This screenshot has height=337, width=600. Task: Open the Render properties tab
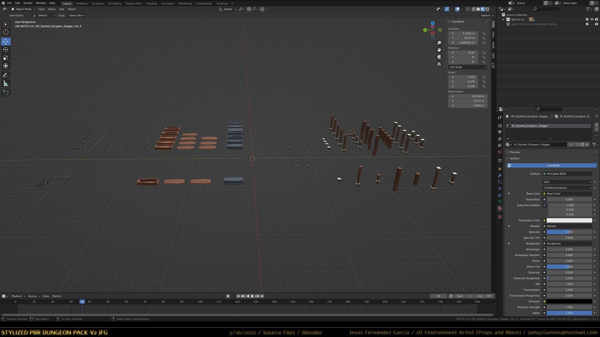[500, 125]
